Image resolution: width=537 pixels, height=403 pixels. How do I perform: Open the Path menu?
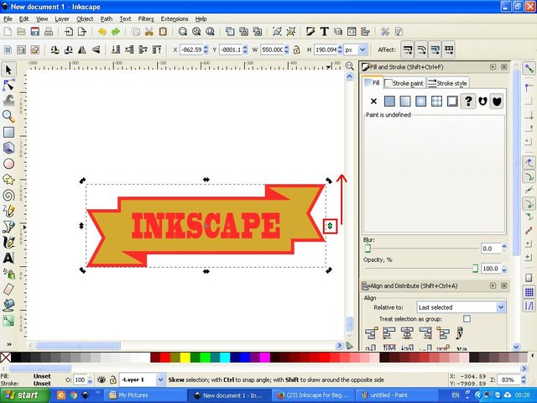click(x=107, y=18)
